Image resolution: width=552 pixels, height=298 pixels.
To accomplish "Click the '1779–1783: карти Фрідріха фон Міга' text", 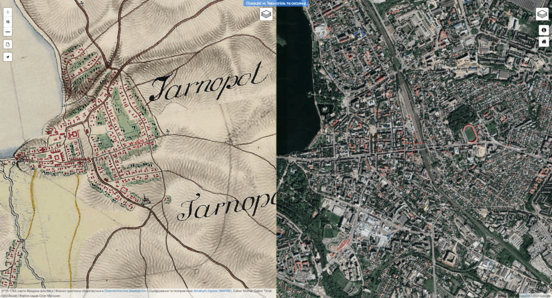I will [x=27, y=291].
